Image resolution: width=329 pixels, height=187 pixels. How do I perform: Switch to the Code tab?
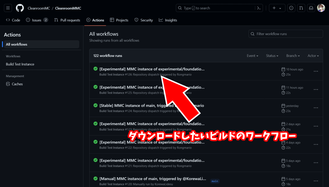coord(13,20)
